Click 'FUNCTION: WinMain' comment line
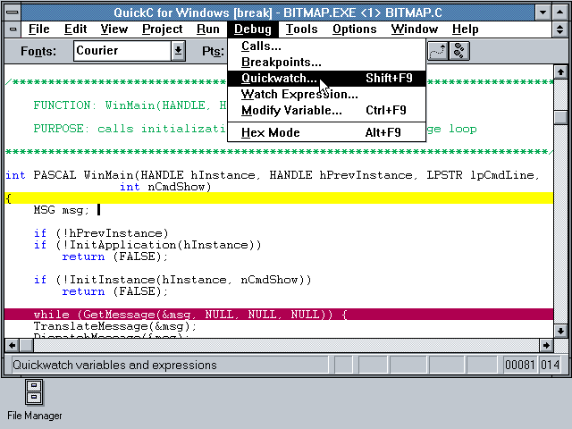The height and width of the screenshot is (429, 572). (x=130, y=105)
